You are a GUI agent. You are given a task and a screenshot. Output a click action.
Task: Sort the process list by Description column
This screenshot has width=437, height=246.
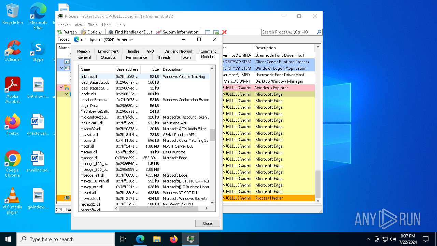pos(284,48)
